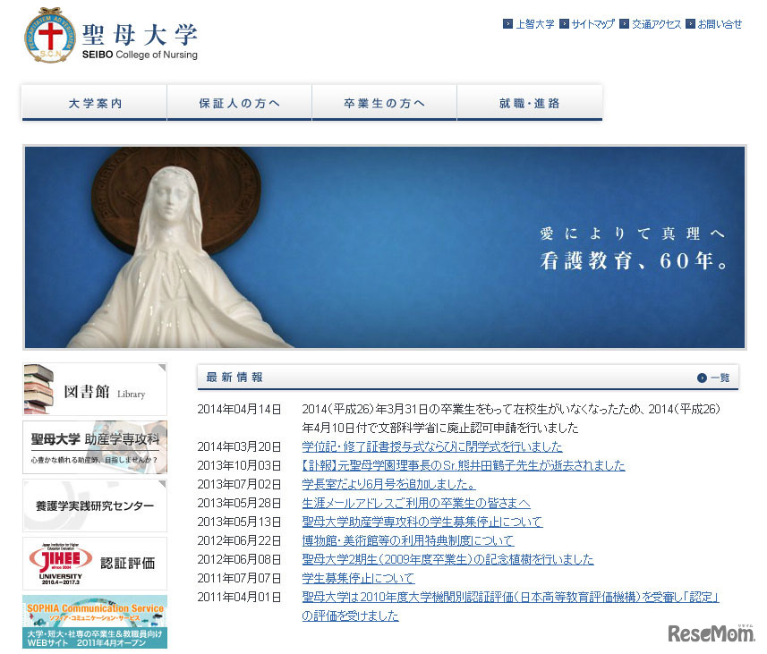767x654 pixels.
Task: Open news 学位記・修了証書授与式ならびに閉学式を行いました
Action: point(432,446)
